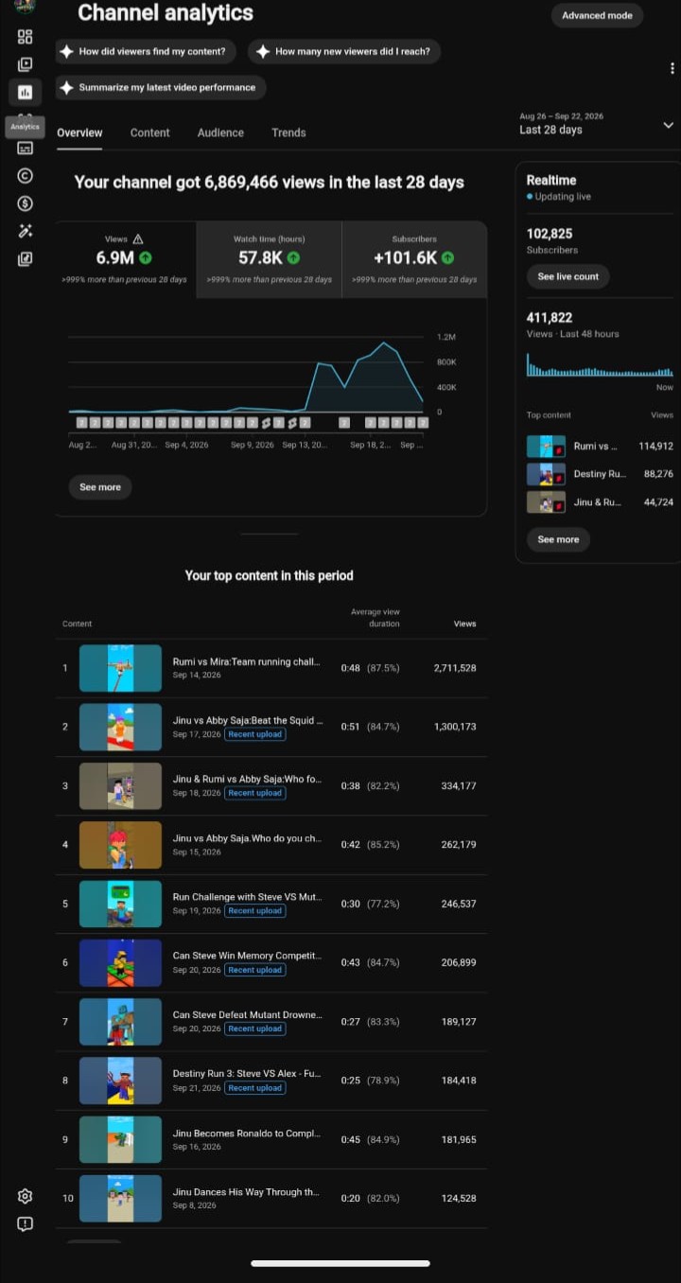
Task: Click the Average view duration column header
Action: [375, 618]
